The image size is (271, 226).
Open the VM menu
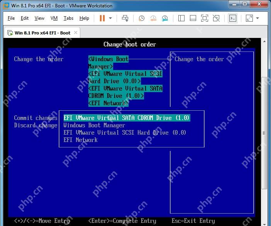pyautogui.click(x=54, y=18)
